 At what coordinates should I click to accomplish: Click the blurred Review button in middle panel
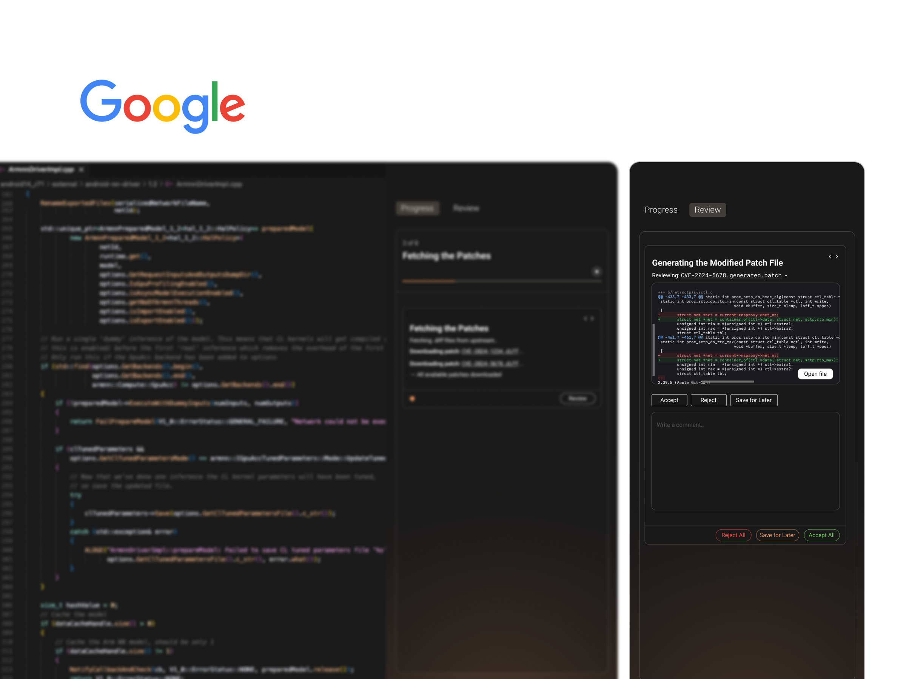pyautogui.click(x=578, y=399)
